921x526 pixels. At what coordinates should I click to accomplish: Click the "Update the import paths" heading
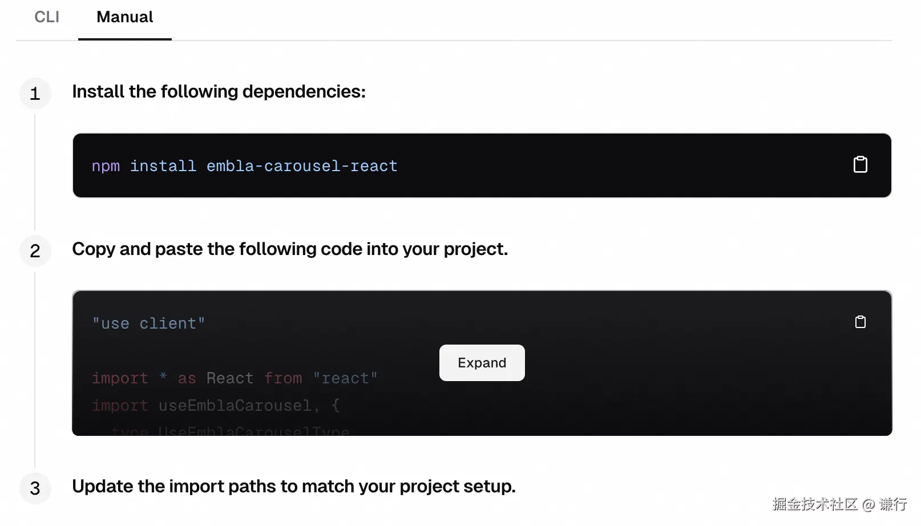pos(293,486)
